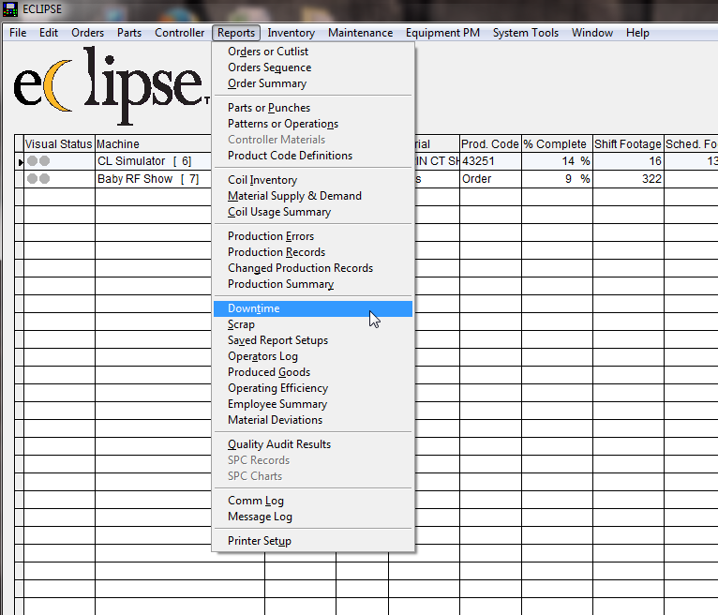Open the Inventory menu
This screenshot has width=718, height=615.
point(292,33)
